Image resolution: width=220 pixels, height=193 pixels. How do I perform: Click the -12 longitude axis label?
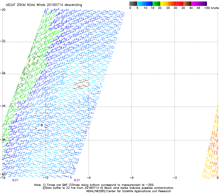pos(45,178)
